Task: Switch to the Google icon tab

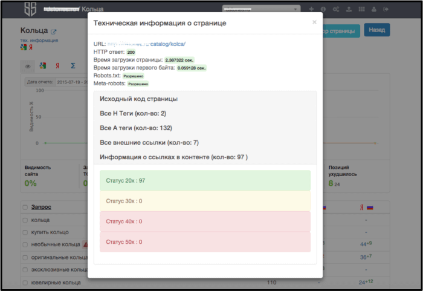Action: pos(42,66)
